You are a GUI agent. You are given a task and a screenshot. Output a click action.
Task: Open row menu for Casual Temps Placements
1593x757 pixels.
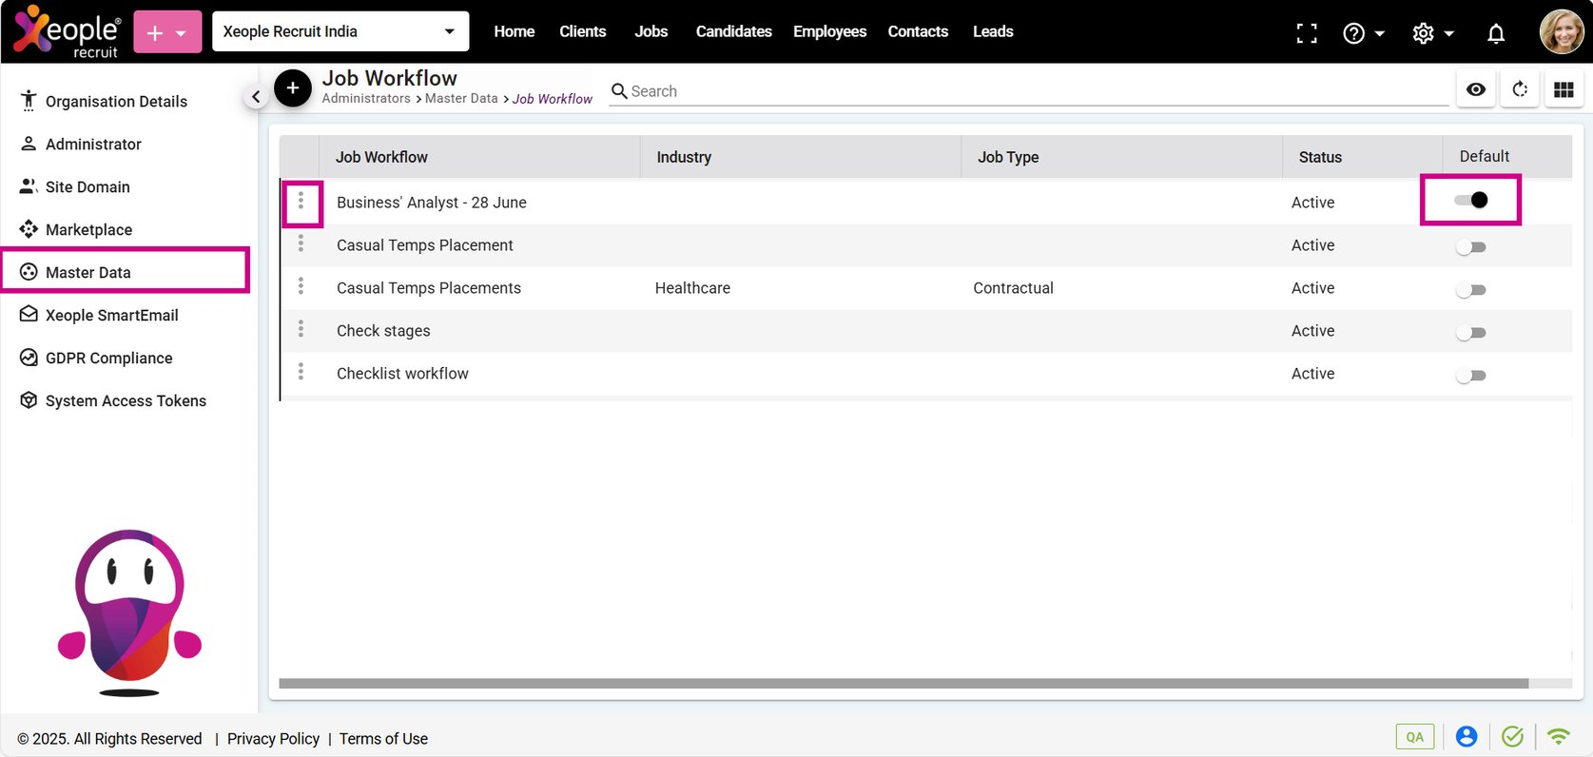click(x=301, y=287)
